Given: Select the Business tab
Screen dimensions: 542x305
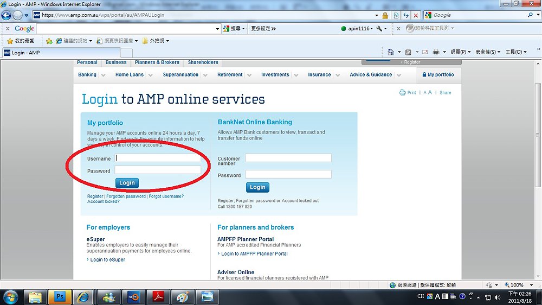Looking at the screenshot, I should 116,62.
